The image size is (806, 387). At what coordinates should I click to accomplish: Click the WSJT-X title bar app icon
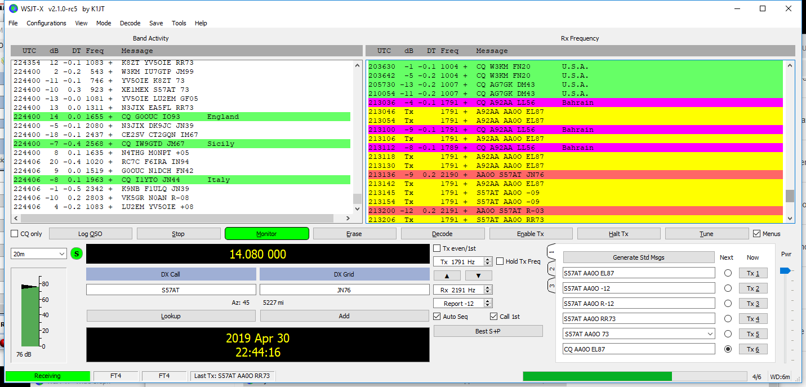[x=13, y=8]
